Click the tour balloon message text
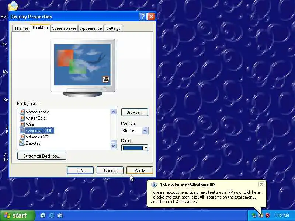Image resolution: width=295 pixels, height=221 pixels. click(206, 197)
